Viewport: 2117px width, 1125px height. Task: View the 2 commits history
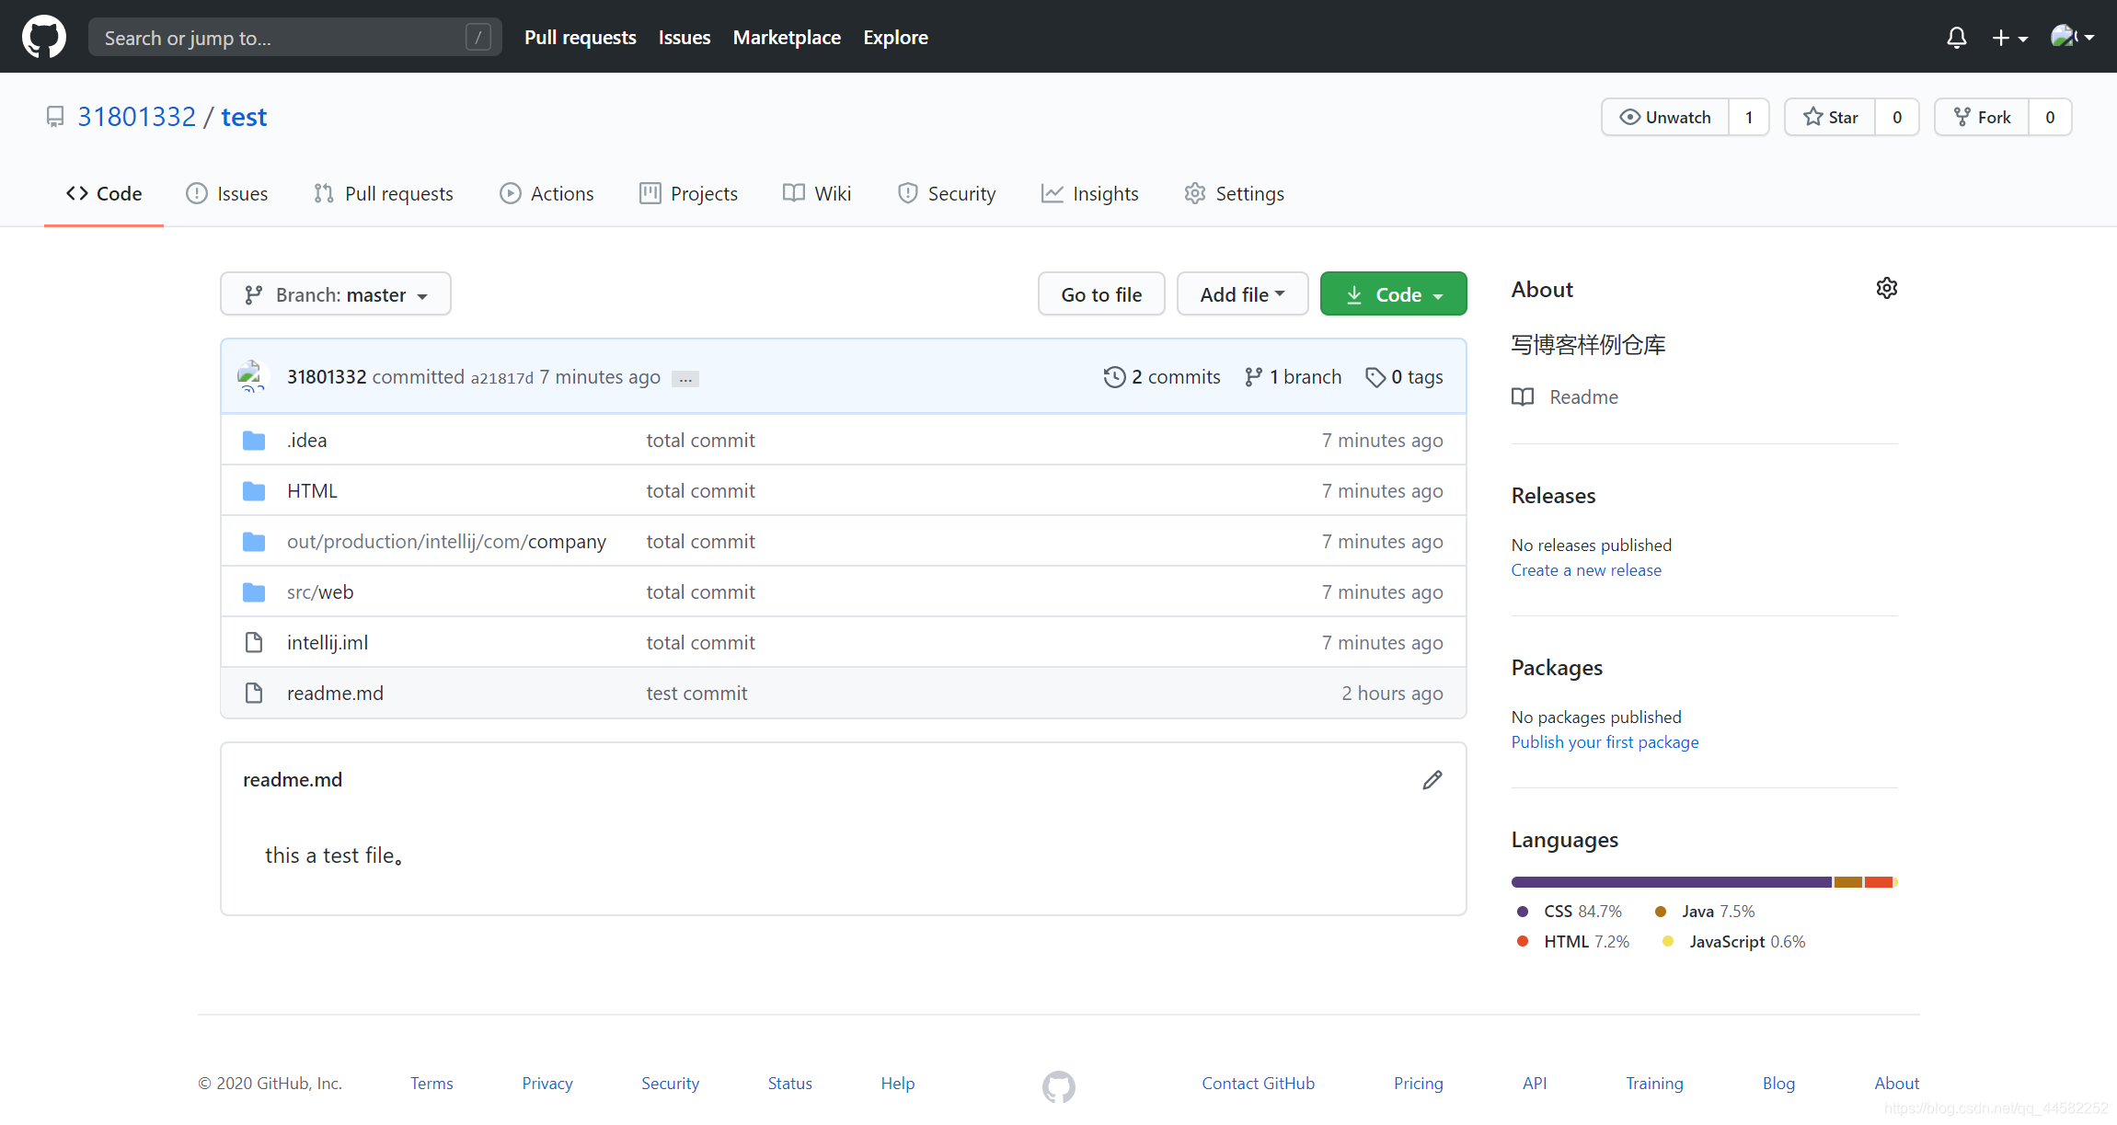[x=1162, y=377]
